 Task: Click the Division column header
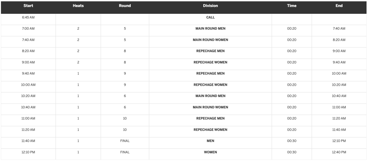[210, 6]
